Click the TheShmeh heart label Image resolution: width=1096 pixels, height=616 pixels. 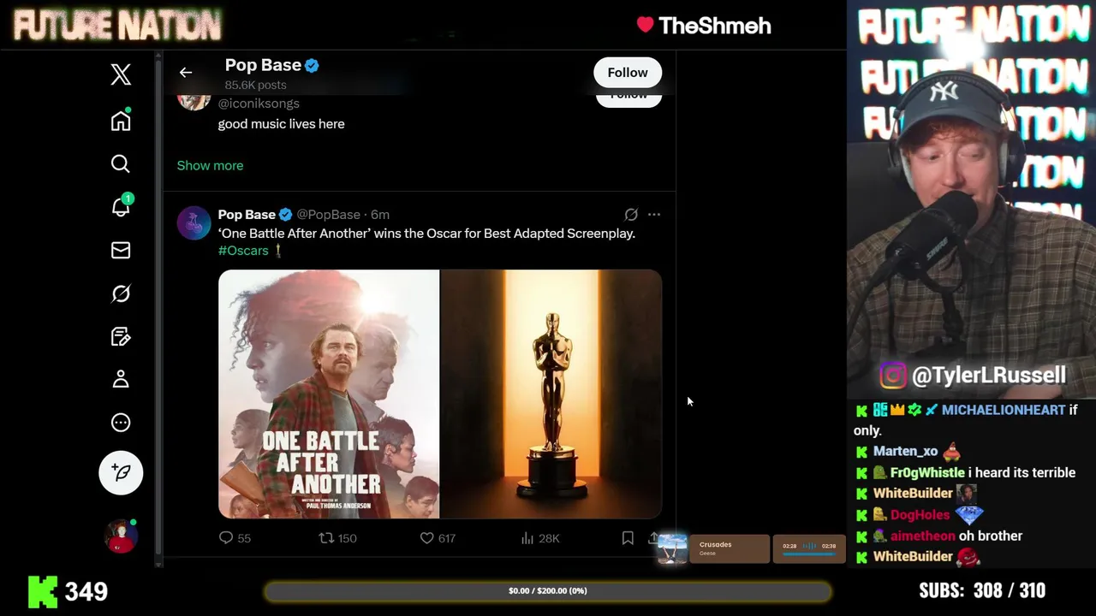[x=704, y=26]
